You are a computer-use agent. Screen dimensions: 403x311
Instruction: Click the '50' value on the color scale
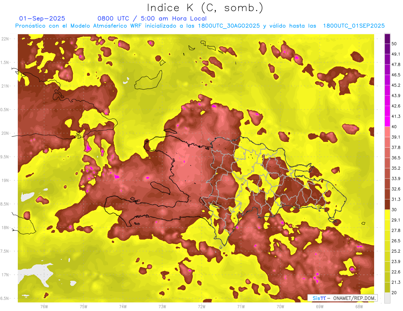(394, 44)
